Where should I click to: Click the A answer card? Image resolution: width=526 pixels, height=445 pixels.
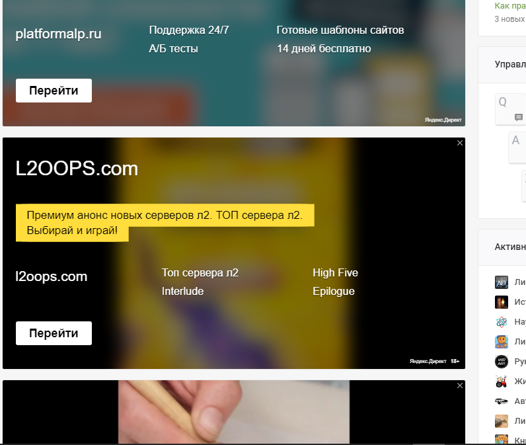[x=517, y=148]
